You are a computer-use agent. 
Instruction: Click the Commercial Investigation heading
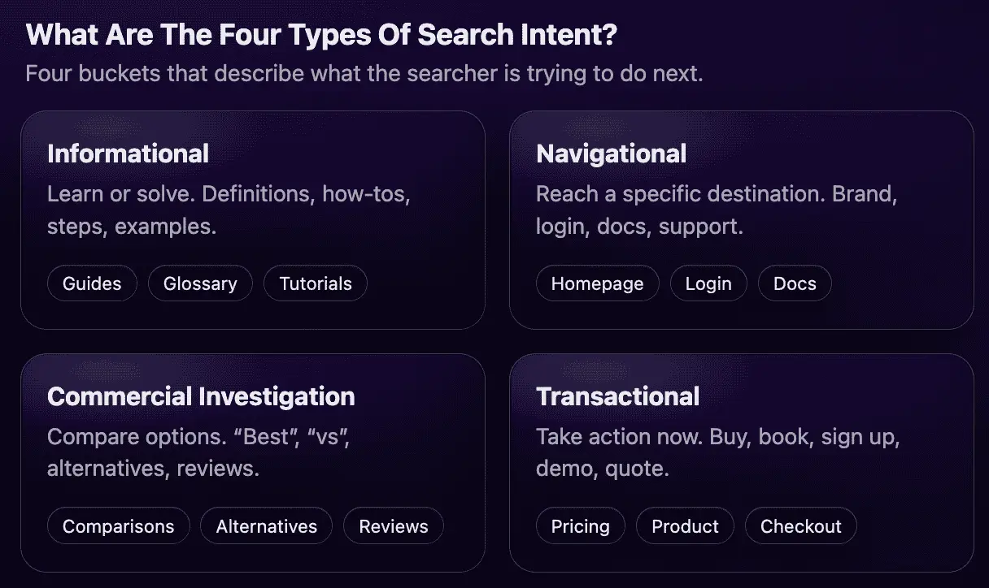(x=201, y=396)
